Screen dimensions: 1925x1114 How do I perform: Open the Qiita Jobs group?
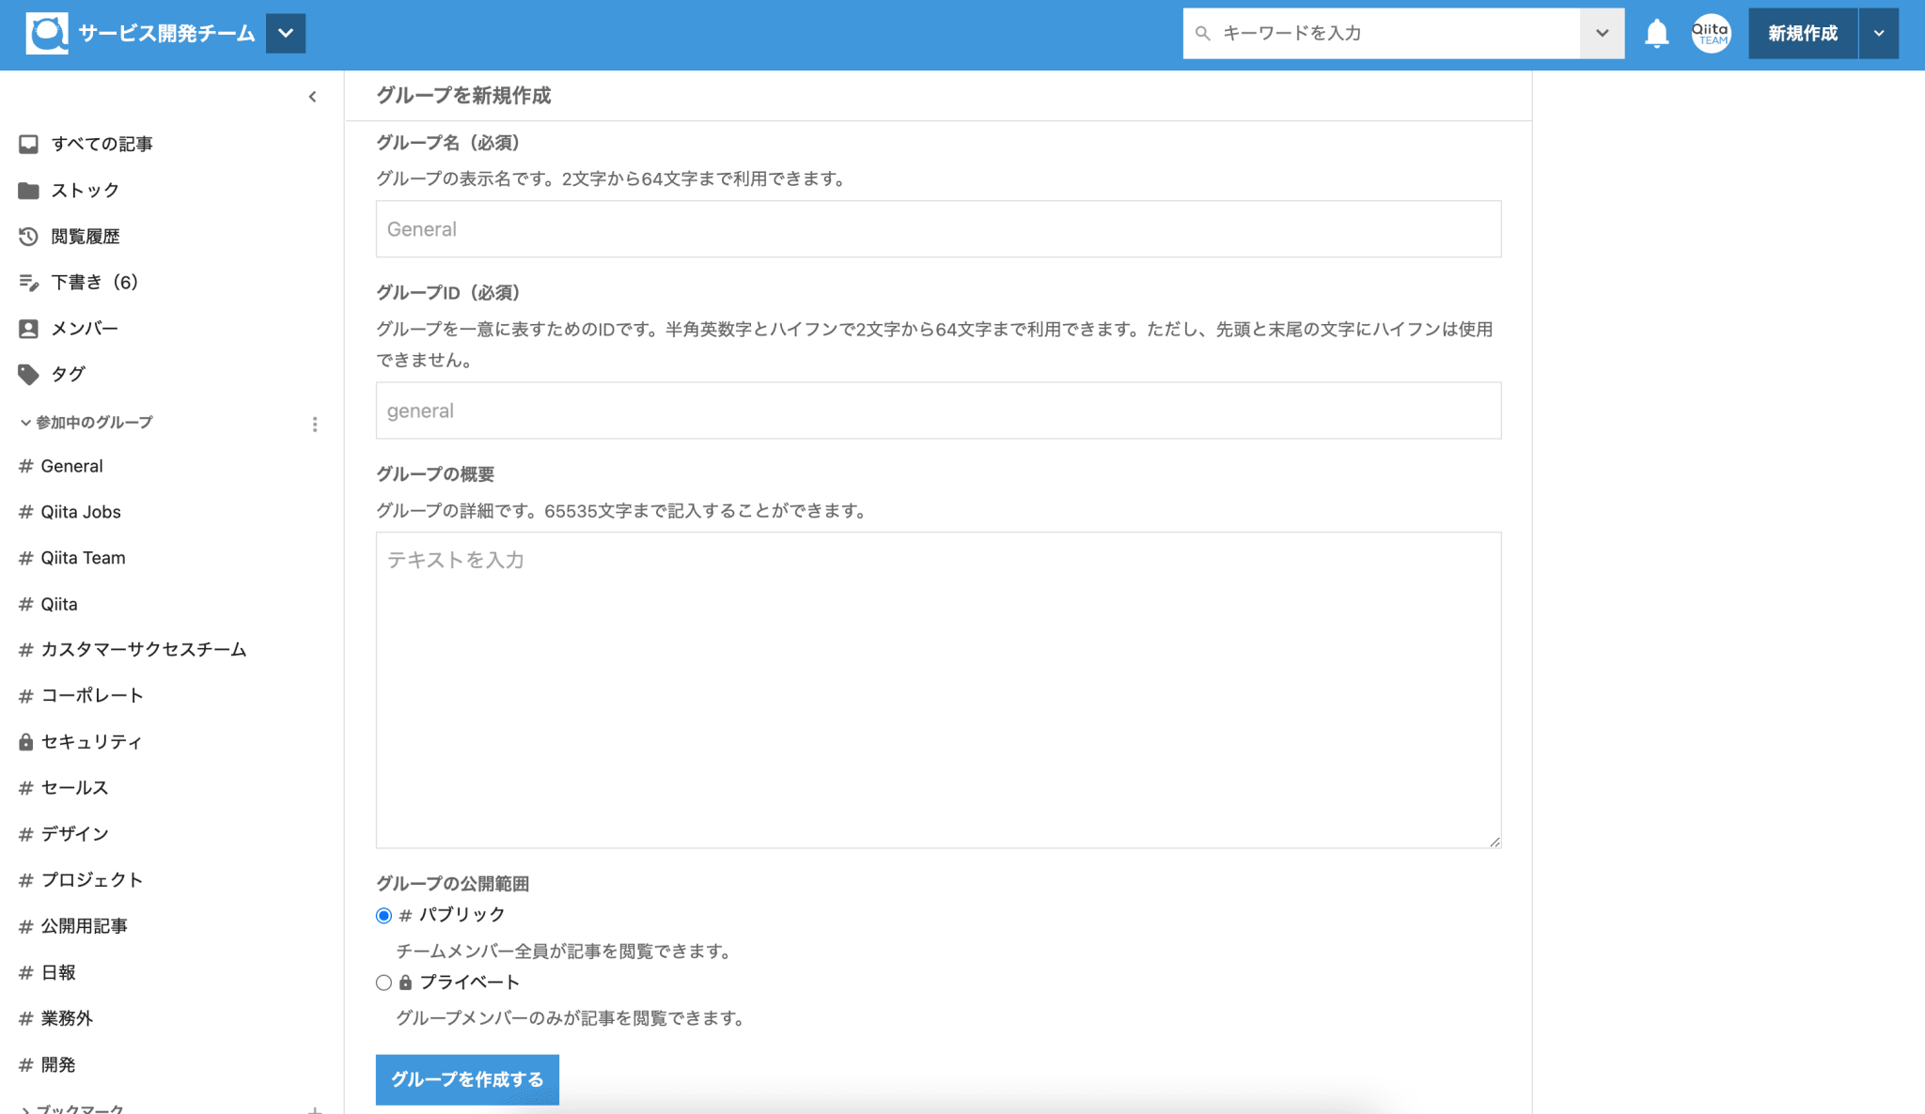pos(81,512)
